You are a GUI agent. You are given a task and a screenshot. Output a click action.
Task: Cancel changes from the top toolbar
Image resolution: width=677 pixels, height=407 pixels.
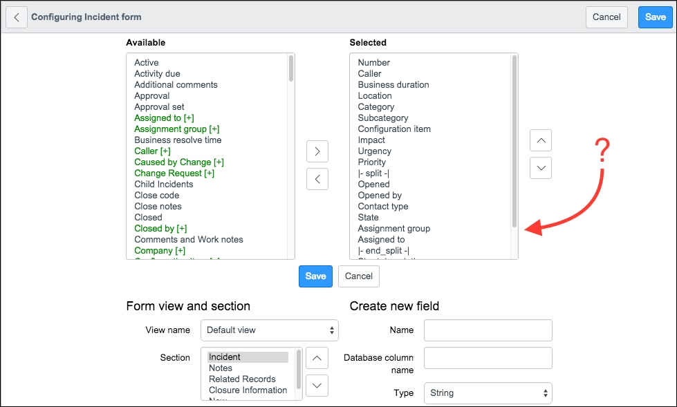tap(606, 17)
